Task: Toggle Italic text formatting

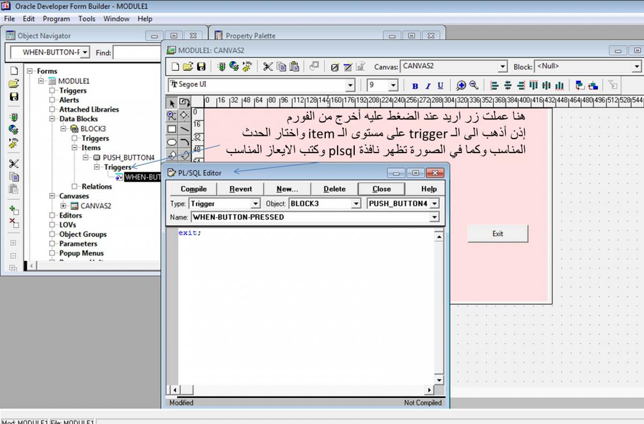Action: pyautogui.click(x=428, y=86)
